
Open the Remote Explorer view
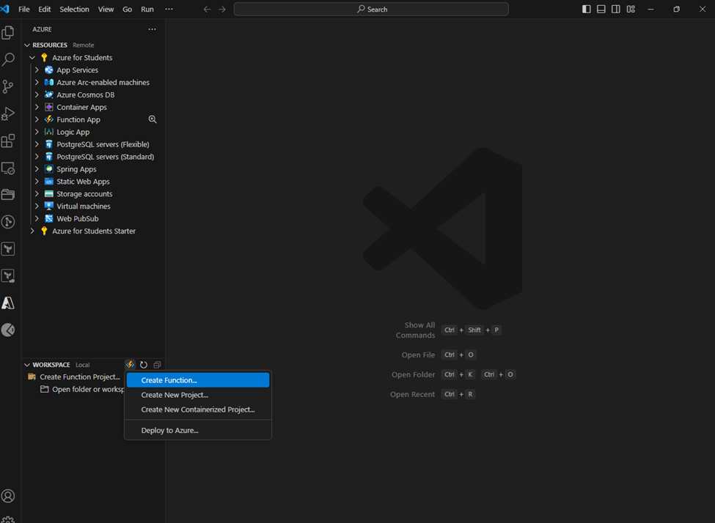coord(8,168)
